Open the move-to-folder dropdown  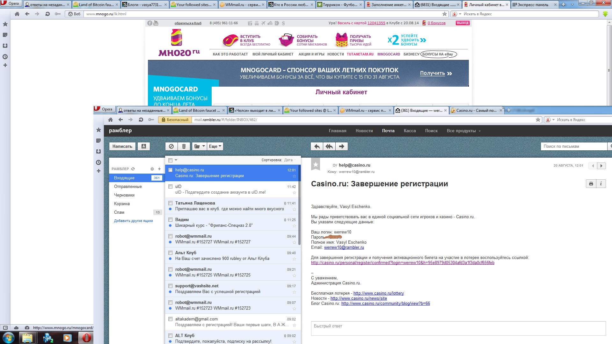(x=200, y=146)
